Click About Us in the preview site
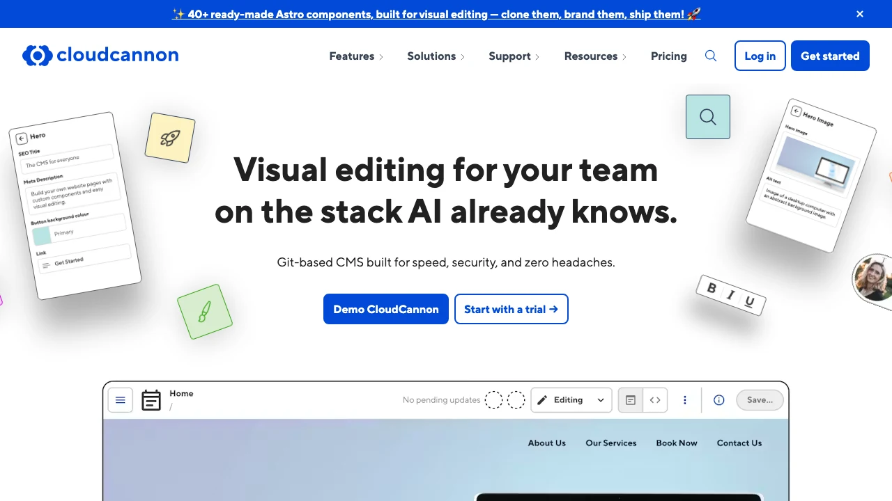The width and height of the screenshot is (892, 501). click(547, 443)
